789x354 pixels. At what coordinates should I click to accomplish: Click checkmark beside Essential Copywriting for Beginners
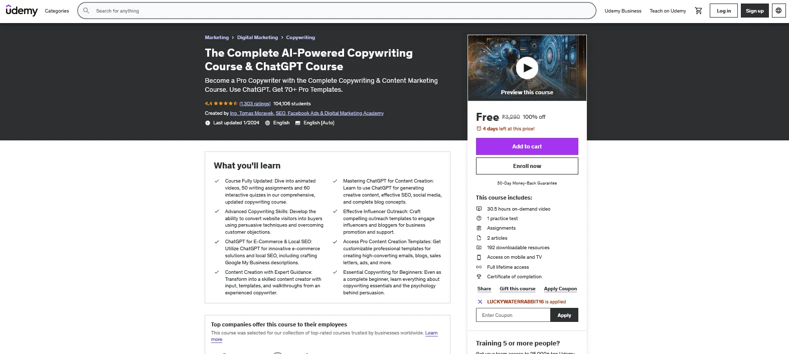pos(335,272)
